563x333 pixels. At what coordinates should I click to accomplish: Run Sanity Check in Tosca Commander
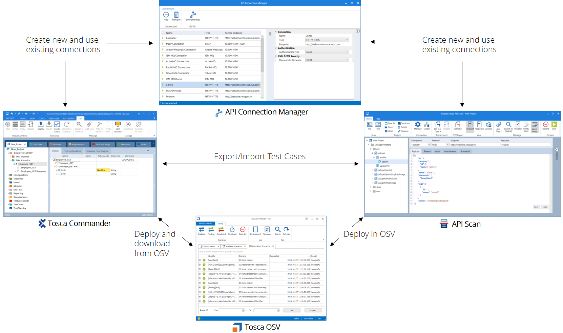point(57,127)
